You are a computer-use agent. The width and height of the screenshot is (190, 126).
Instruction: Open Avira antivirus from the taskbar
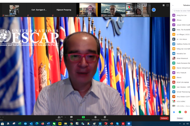click(123, 124)
